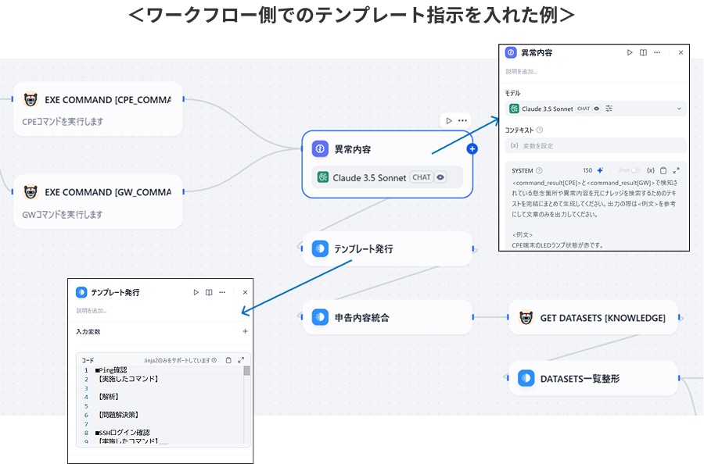Expand the Claude 3.5 Sonnet model dropdown
This screenshot has height=464, width=704.
pyautogui.click(x=678, y=109)
